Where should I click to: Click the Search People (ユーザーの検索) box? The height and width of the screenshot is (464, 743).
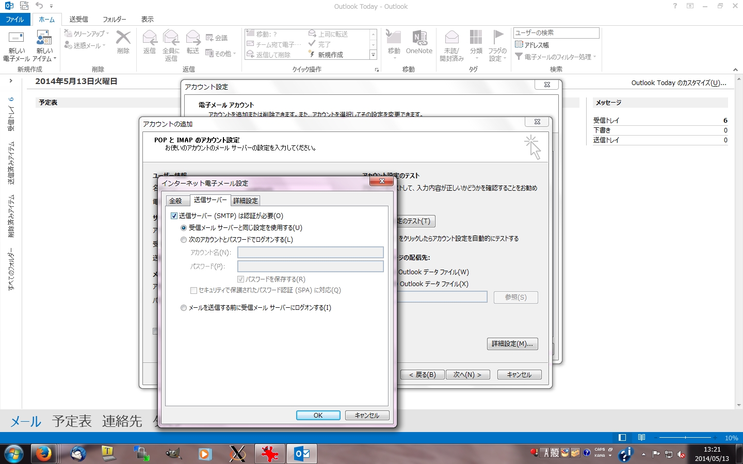pyautogui.click(x=556, y=32)
